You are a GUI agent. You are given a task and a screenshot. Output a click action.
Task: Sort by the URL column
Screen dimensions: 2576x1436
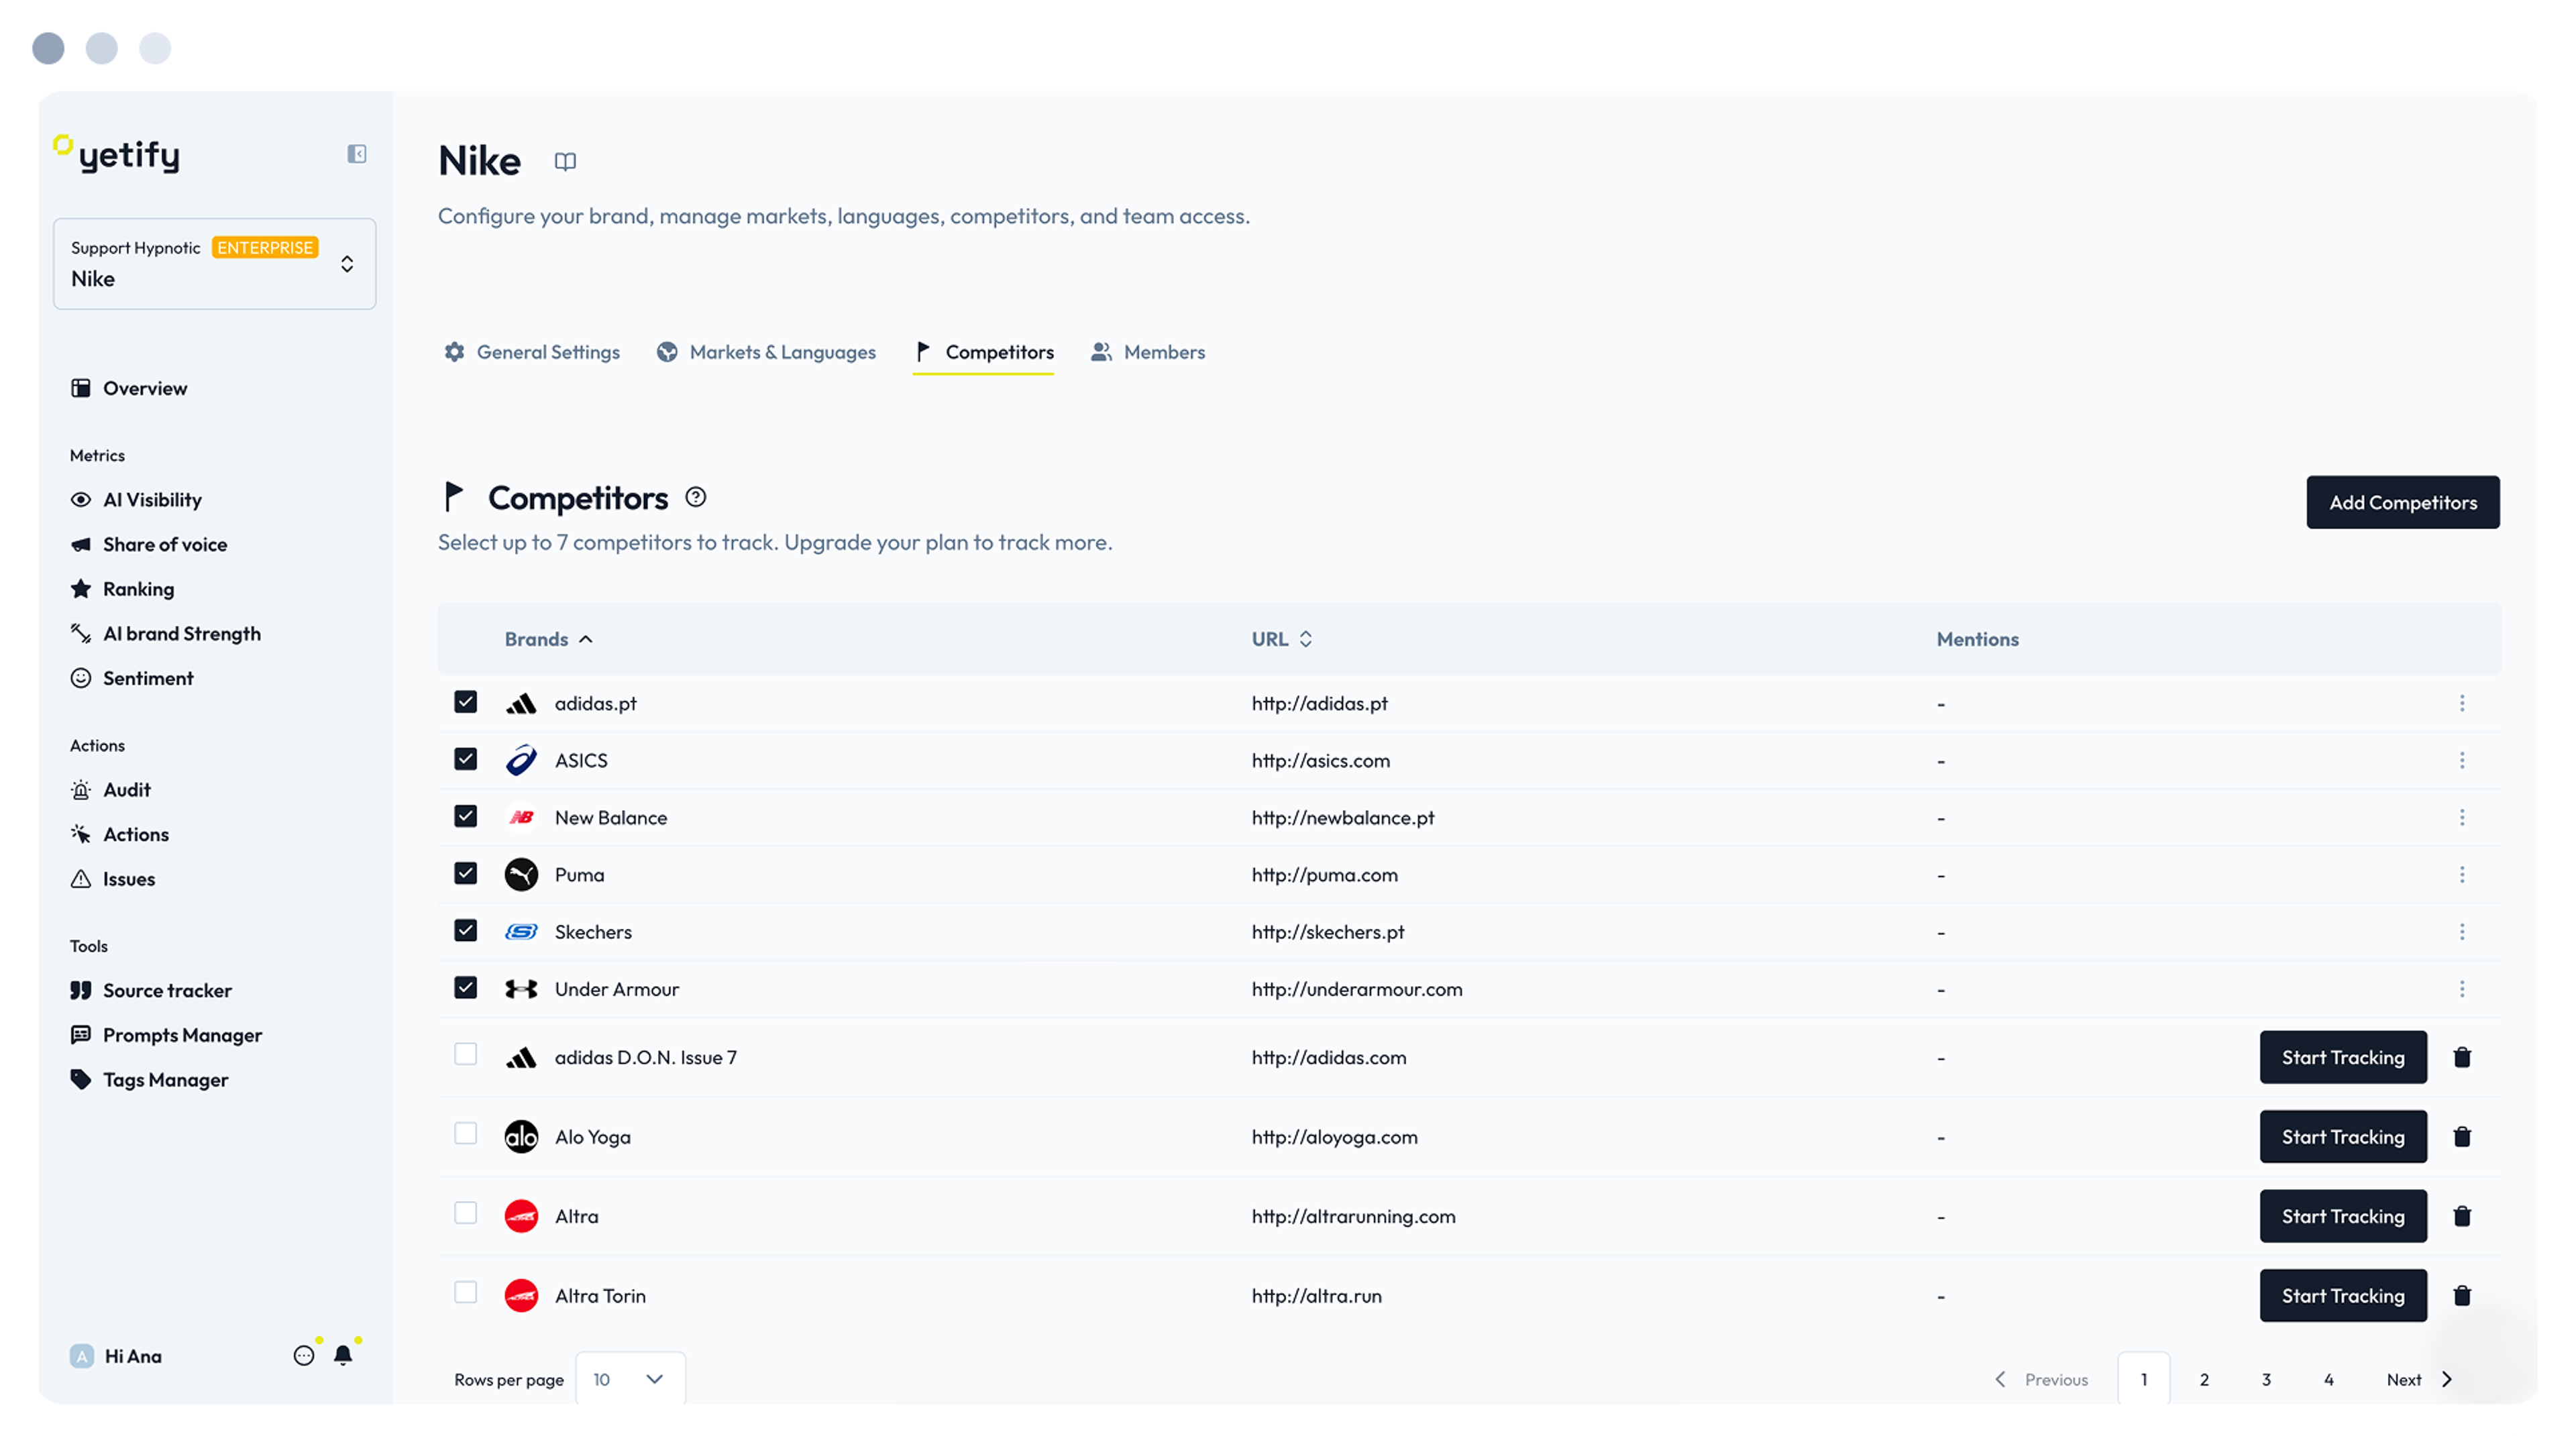coord(1281,639)
